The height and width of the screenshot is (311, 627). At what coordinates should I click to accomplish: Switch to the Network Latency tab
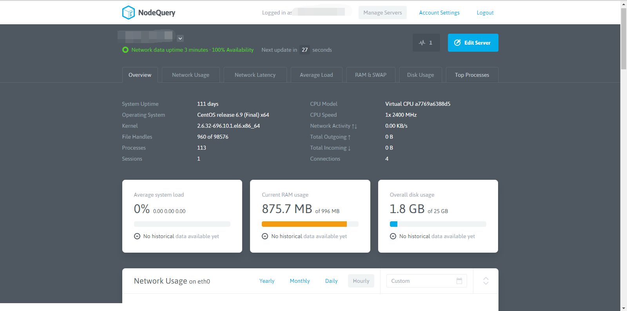[255, 75]
